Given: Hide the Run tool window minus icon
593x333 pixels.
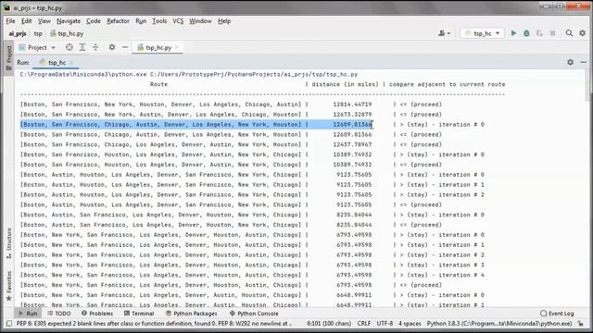Looking at the screenshot, I should pyautogui.click(x=583, y=62).
